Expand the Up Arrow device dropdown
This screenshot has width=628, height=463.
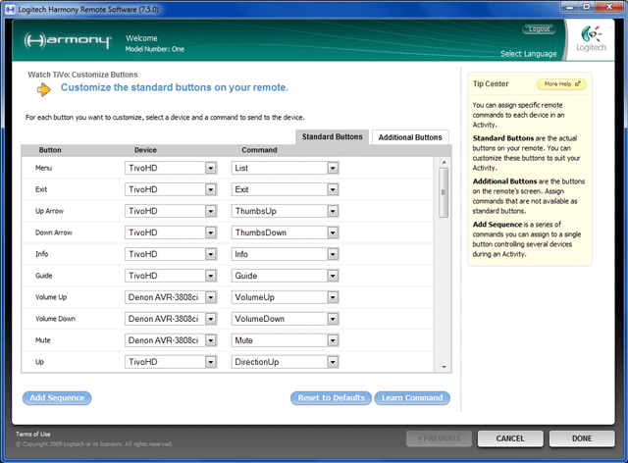[x=171, y=211]
